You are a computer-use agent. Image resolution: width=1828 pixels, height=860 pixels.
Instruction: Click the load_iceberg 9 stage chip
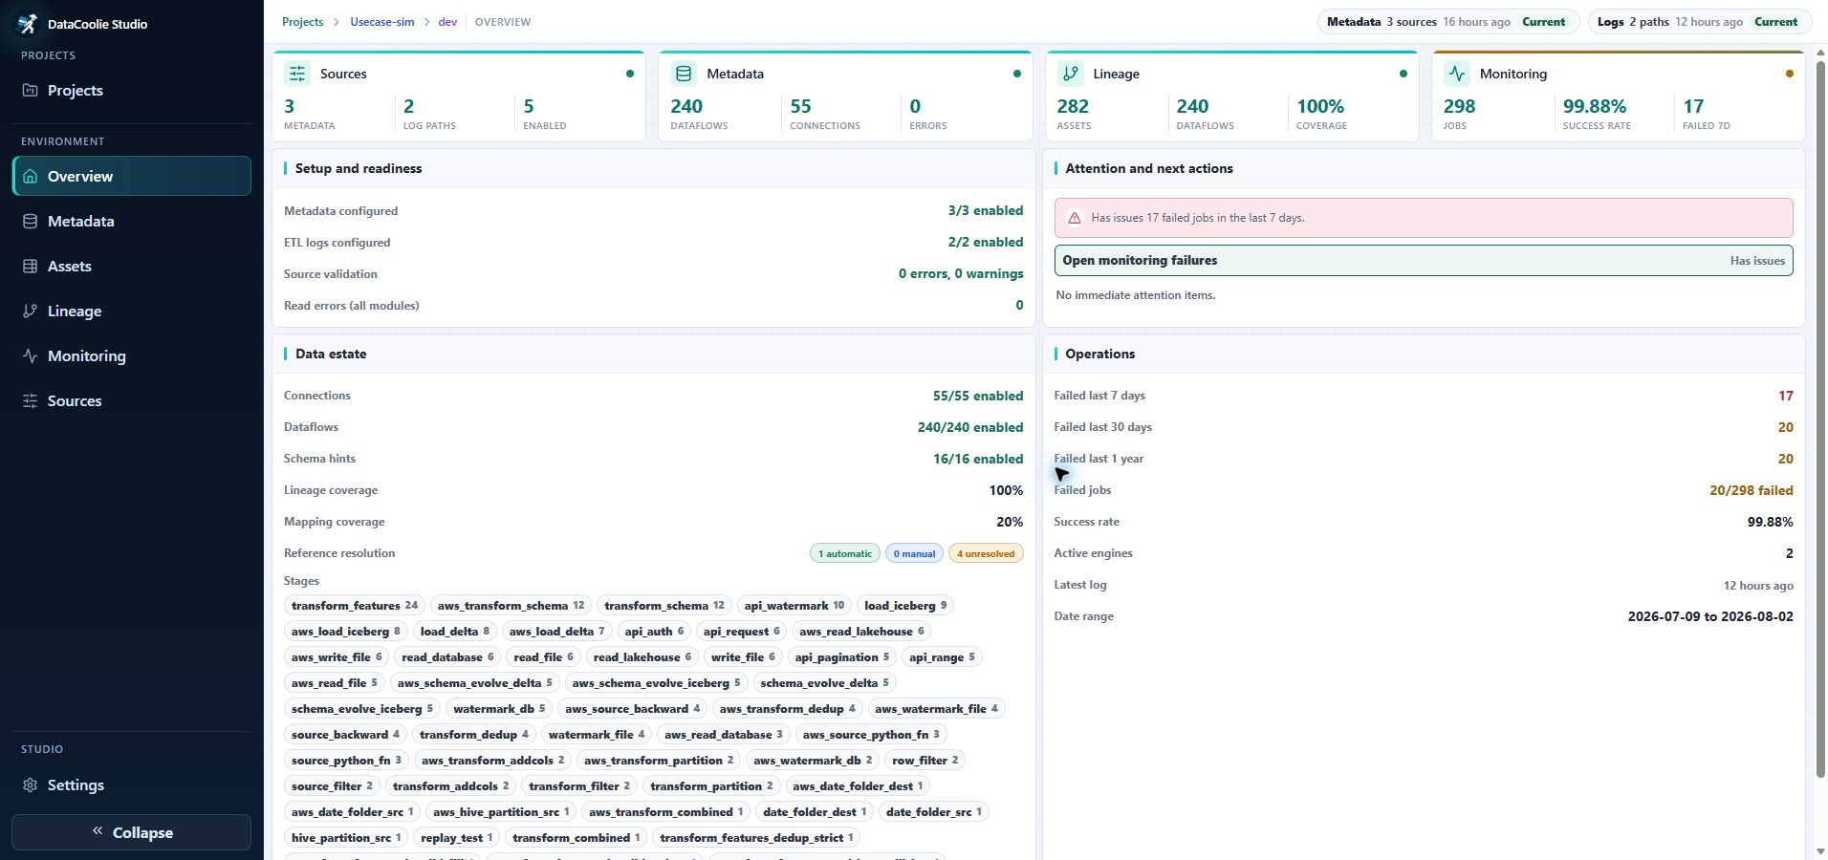coord(905,606)
